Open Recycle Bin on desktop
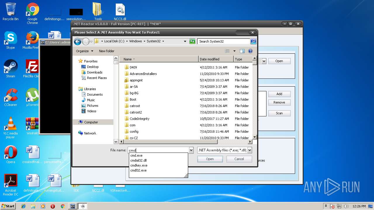Viewport: 374px width, 210px height. [x=11, y=12]
